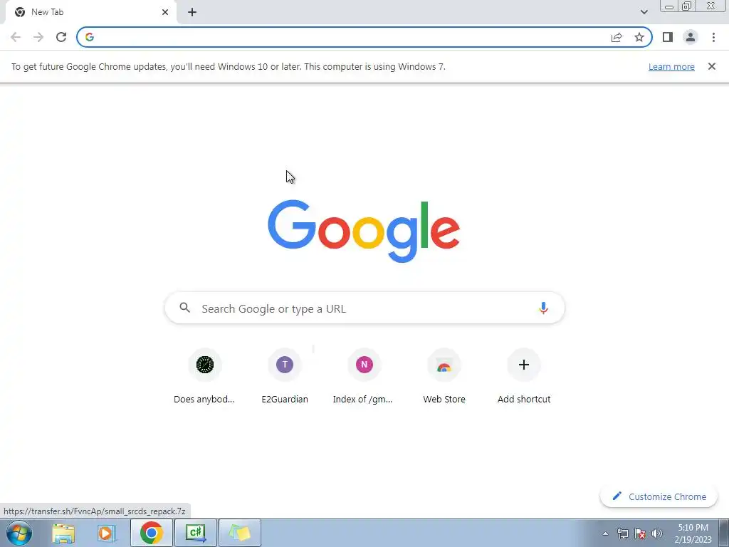Close the New Tab tab

pyautogui.click(x=165, y=12)
